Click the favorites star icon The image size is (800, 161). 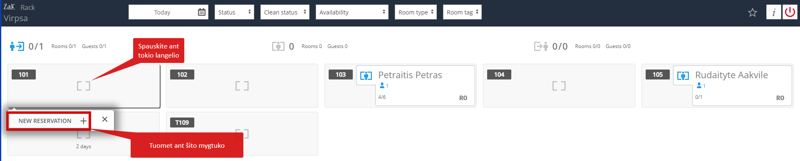coord(752,12)
